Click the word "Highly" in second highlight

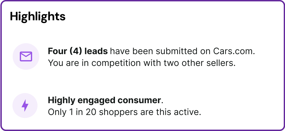61,101
